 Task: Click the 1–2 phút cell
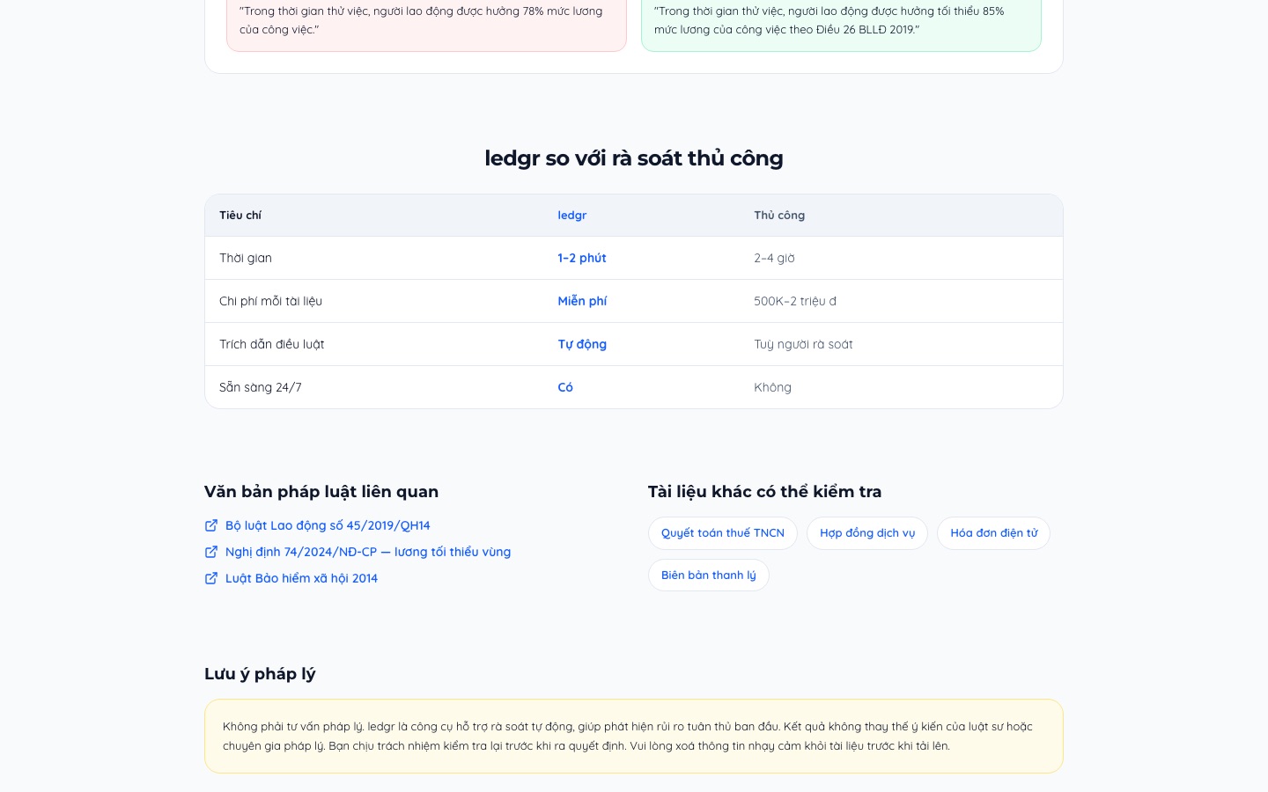pyautogui.click(x=582, y=258)
